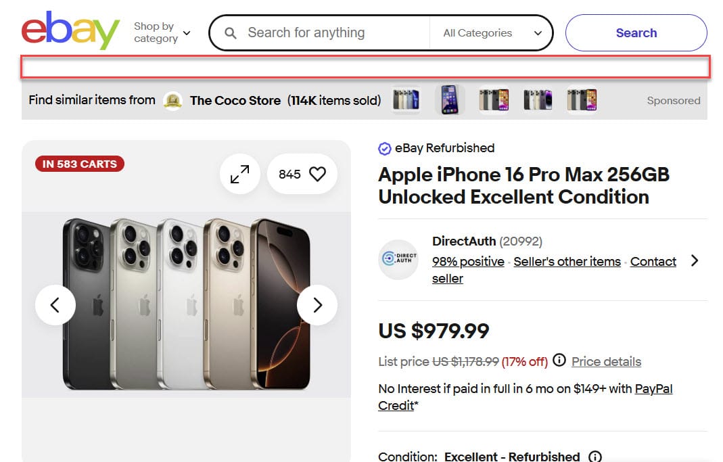Click the eBay logo
This screenshot has height=462, width=723.
tap(70, 31)
